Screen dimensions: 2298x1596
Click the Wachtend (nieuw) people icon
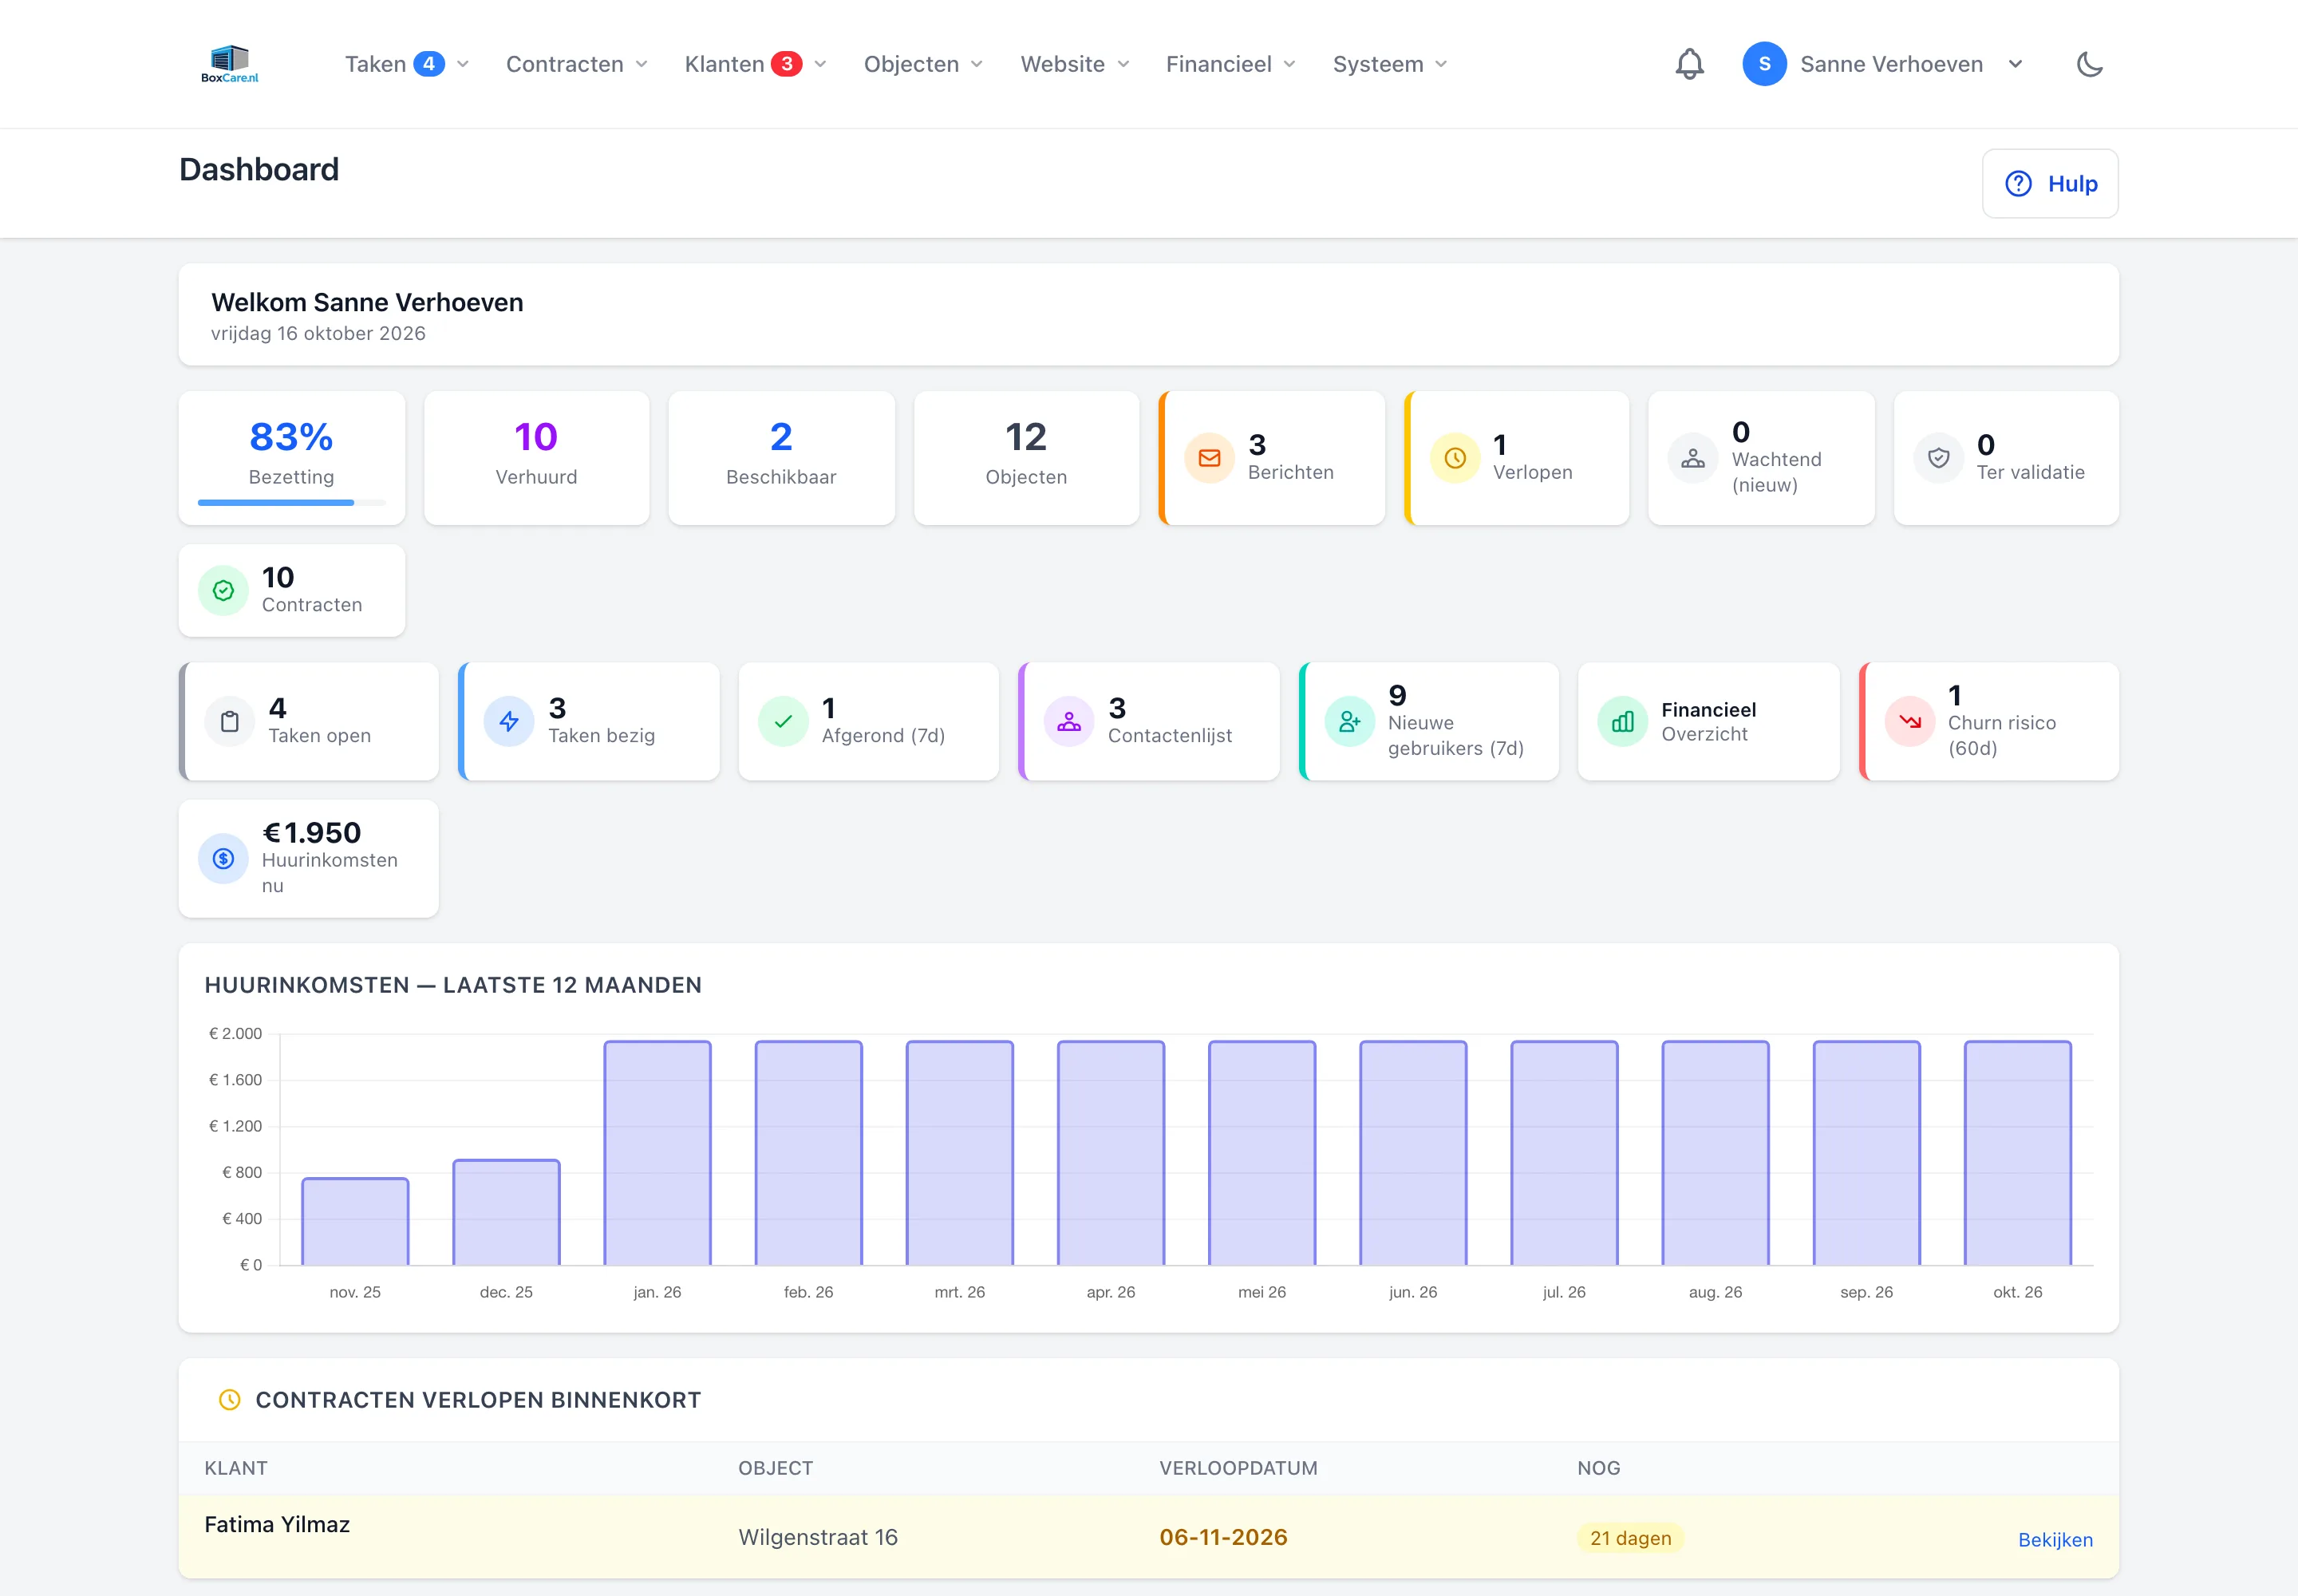pos(1693,458)
